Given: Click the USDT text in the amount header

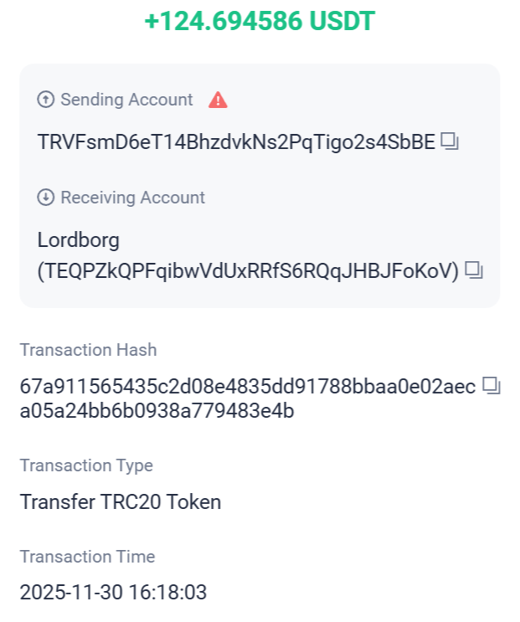Looking at the screenshot, I should pos(343,22).
